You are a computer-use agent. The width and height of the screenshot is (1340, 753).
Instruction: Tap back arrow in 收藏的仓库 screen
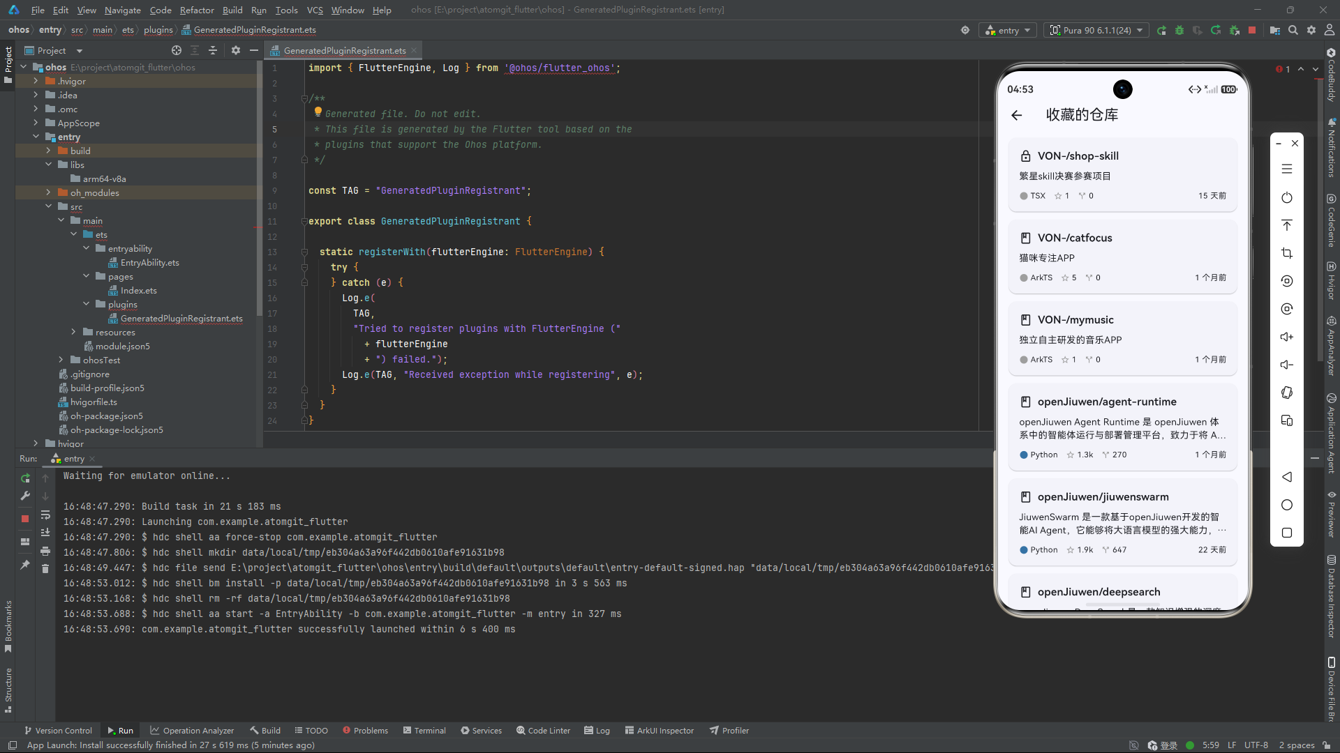tap(1017, 115)
